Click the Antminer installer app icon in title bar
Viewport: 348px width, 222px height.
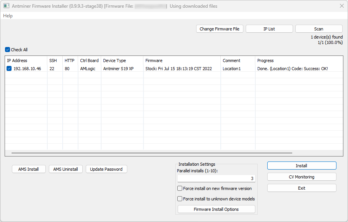pyautogui.click(x=6, y=6)
